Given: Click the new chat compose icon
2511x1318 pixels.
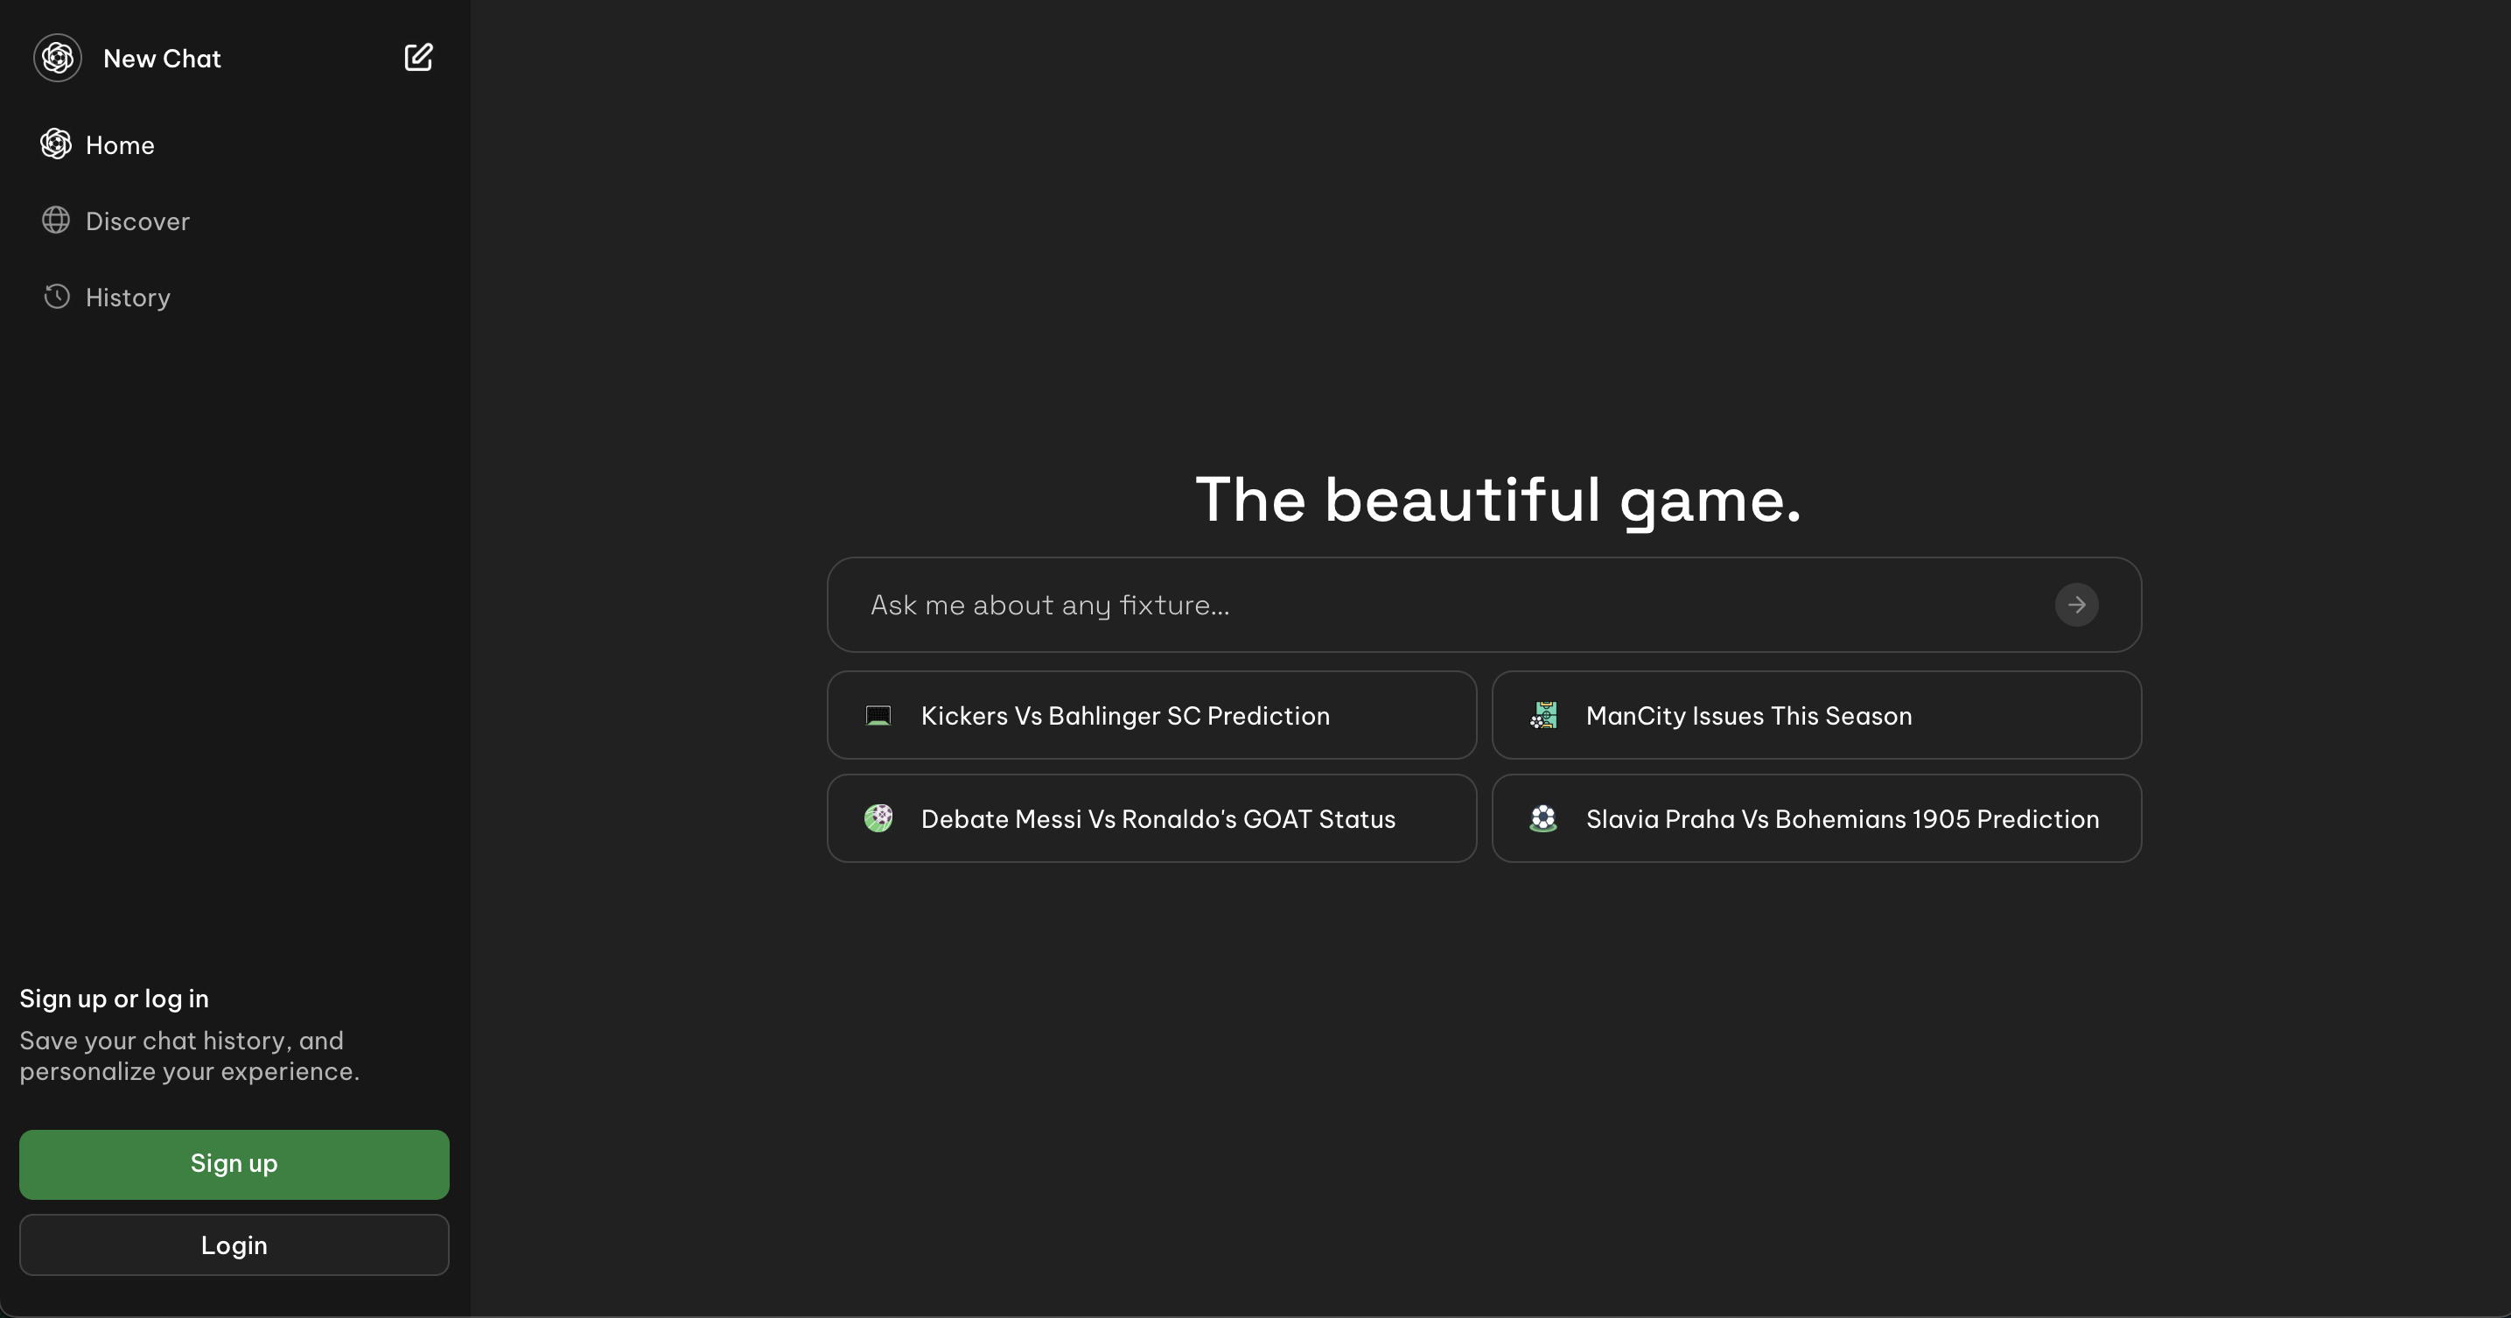Looking at the screenshot, I should 418,58.
